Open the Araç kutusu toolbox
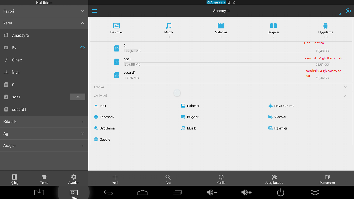The width and height of the screenshot is (354, 199). click(274, 179)
